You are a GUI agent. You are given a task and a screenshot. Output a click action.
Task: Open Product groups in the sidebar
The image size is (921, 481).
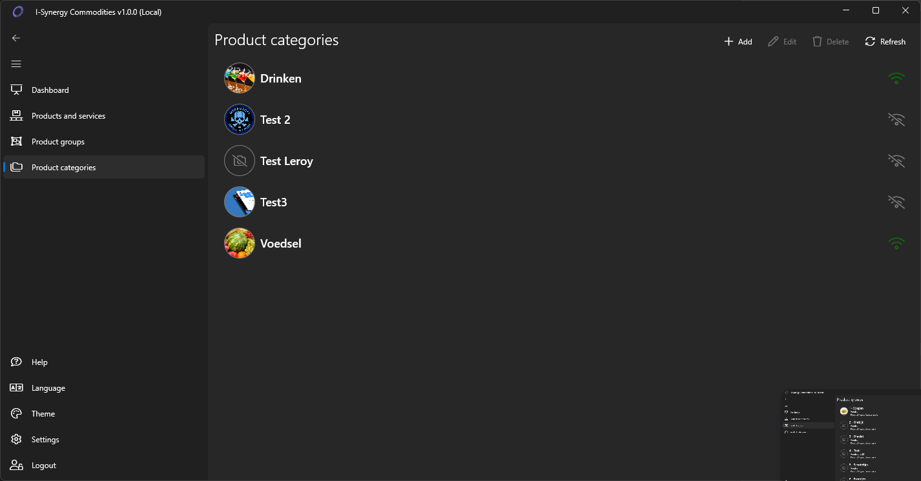[x=57, y=142]
